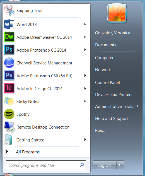This screenshot has width=145, height=176.
Task: Expand Getting Started submenu arrow
Action: pos(85,140)
